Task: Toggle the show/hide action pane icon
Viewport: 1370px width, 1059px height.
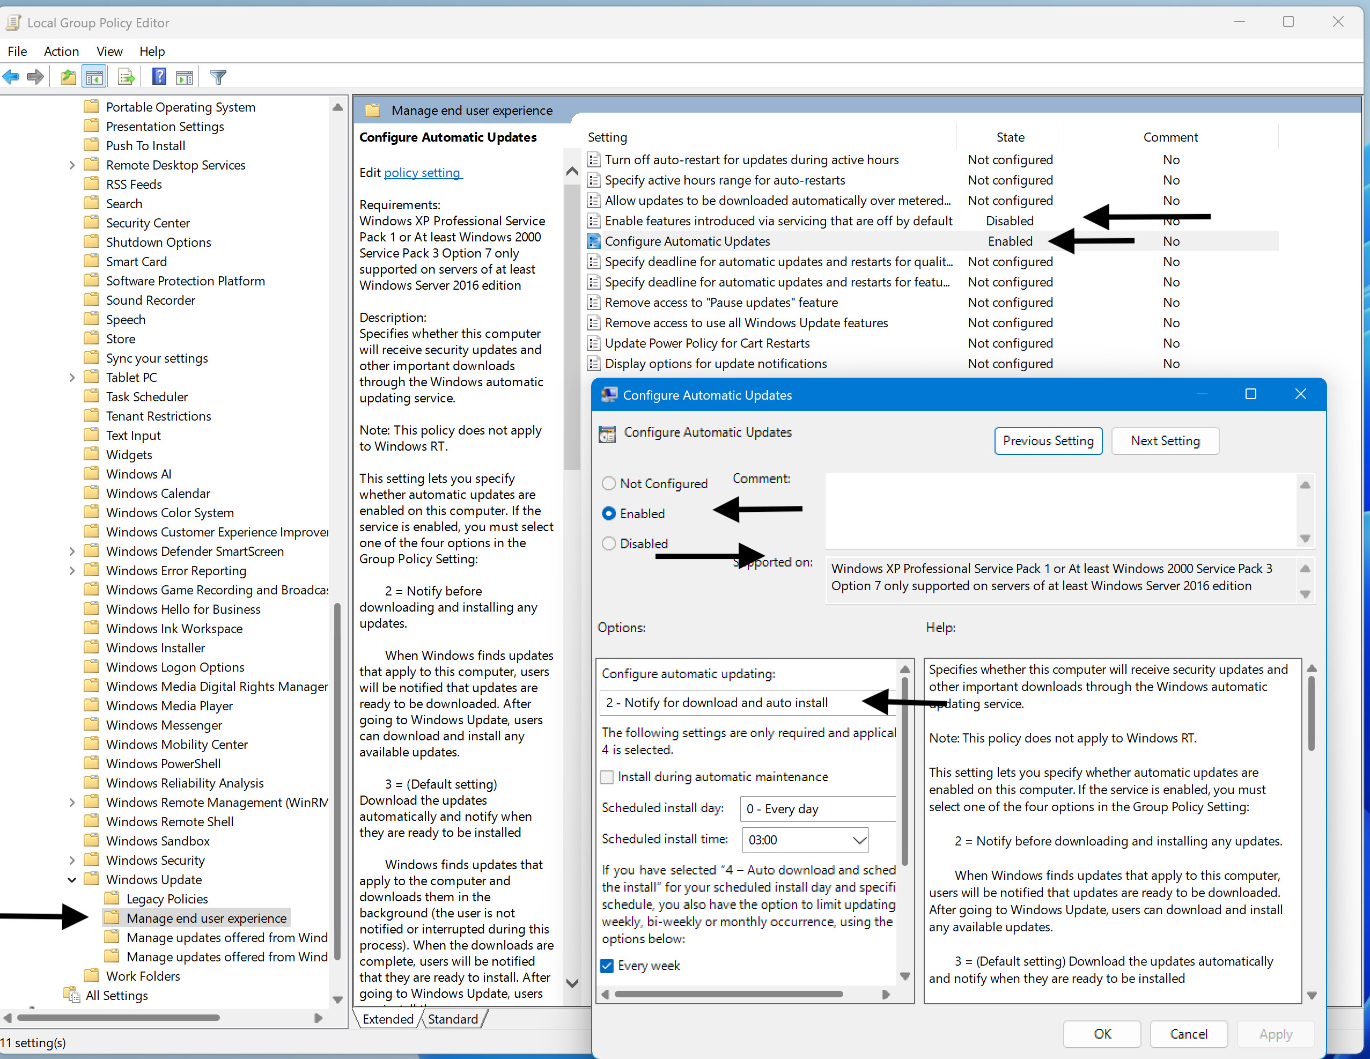Action: (x=185, y=76)
